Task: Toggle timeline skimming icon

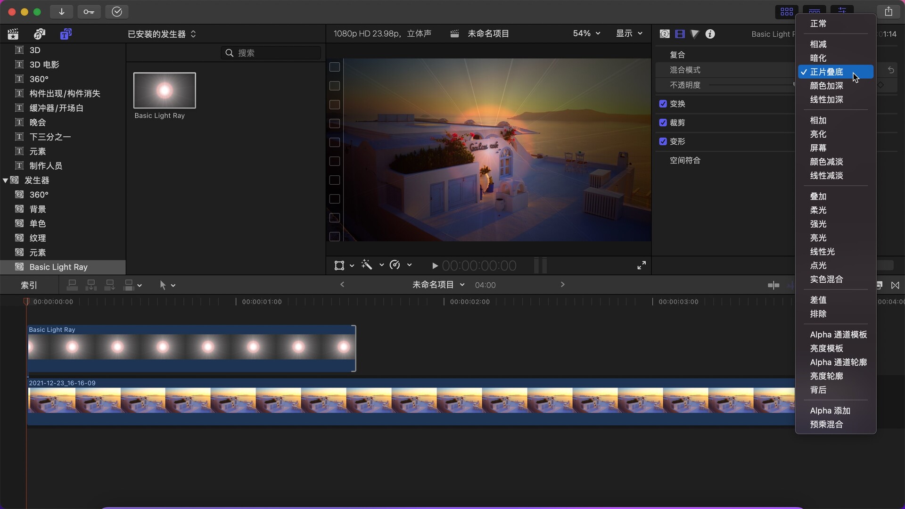Action: 773,285
